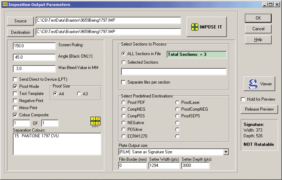Click the IMPOSE IT button
The width and height of the screenshot is (282, 180).
(x=207, y=27)
